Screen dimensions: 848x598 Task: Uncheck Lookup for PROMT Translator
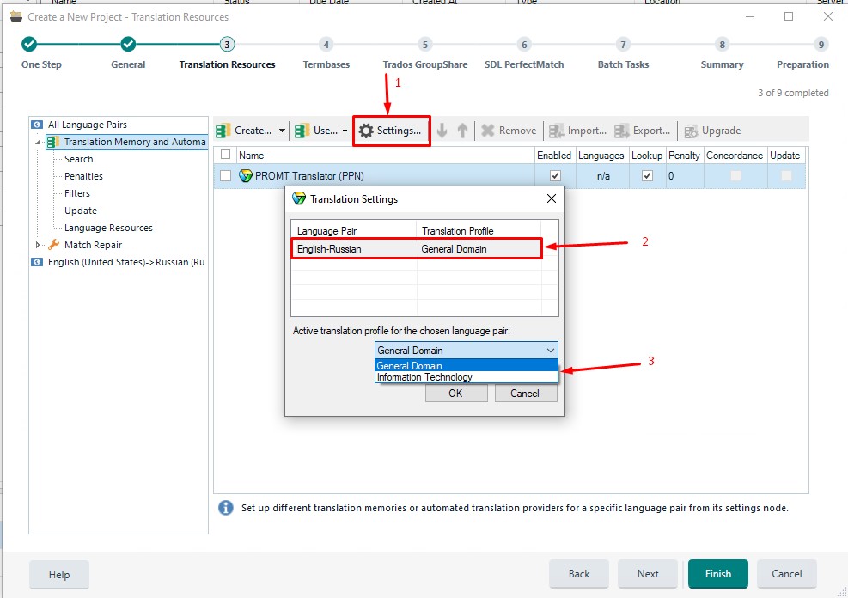click(x=647, y=176)
